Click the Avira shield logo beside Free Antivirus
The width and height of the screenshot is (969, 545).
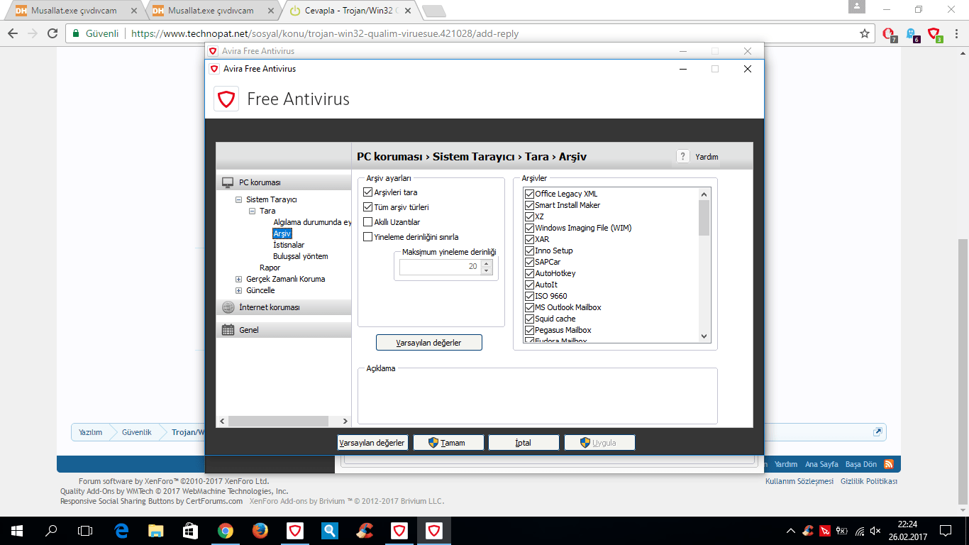[226, 99]
